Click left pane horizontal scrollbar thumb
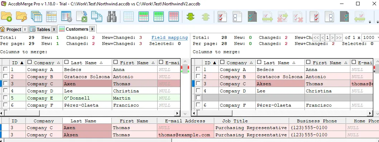The image size is (379, 142). click(22, 113)
